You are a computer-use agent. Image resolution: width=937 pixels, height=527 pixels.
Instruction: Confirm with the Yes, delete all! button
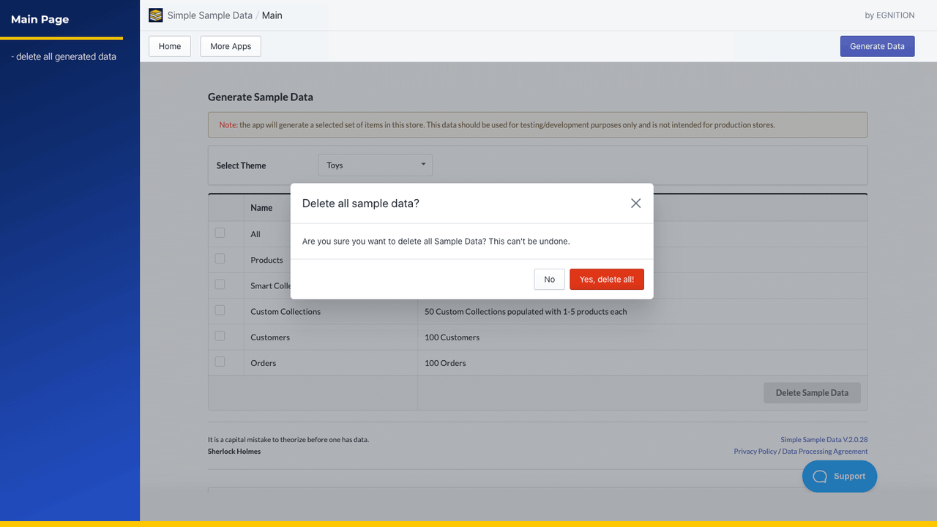coord(607,279)
